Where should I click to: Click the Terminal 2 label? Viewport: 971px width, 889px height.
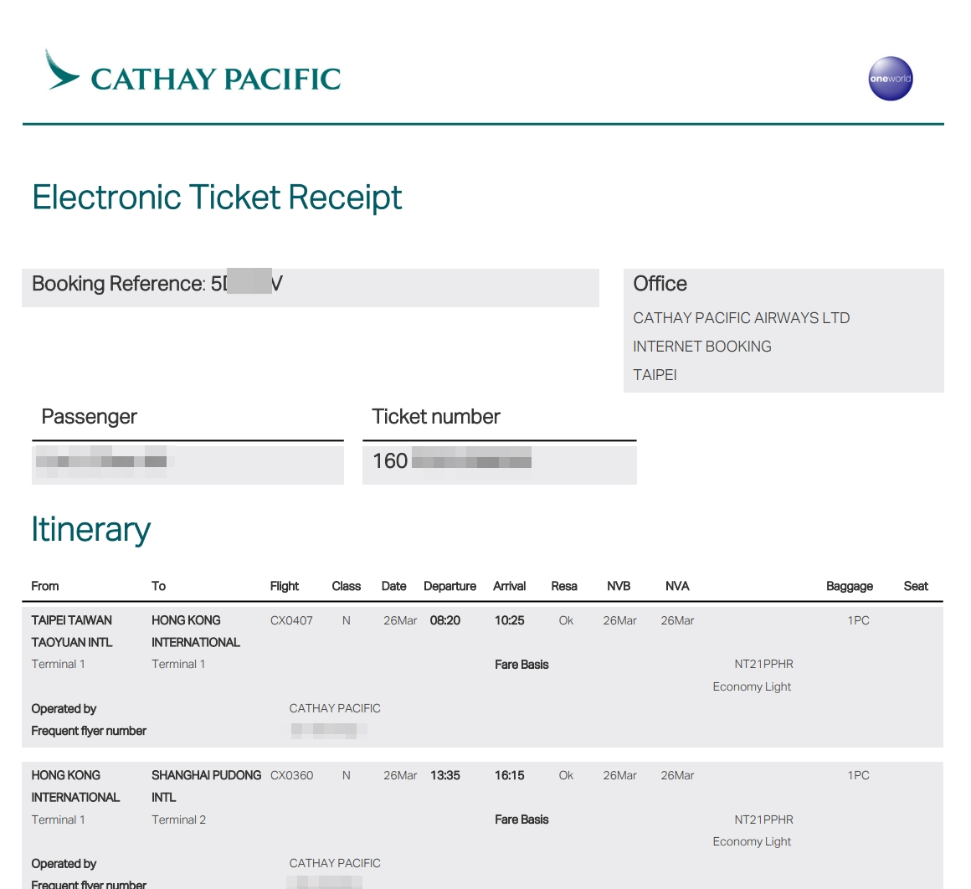tap(178, 820)
